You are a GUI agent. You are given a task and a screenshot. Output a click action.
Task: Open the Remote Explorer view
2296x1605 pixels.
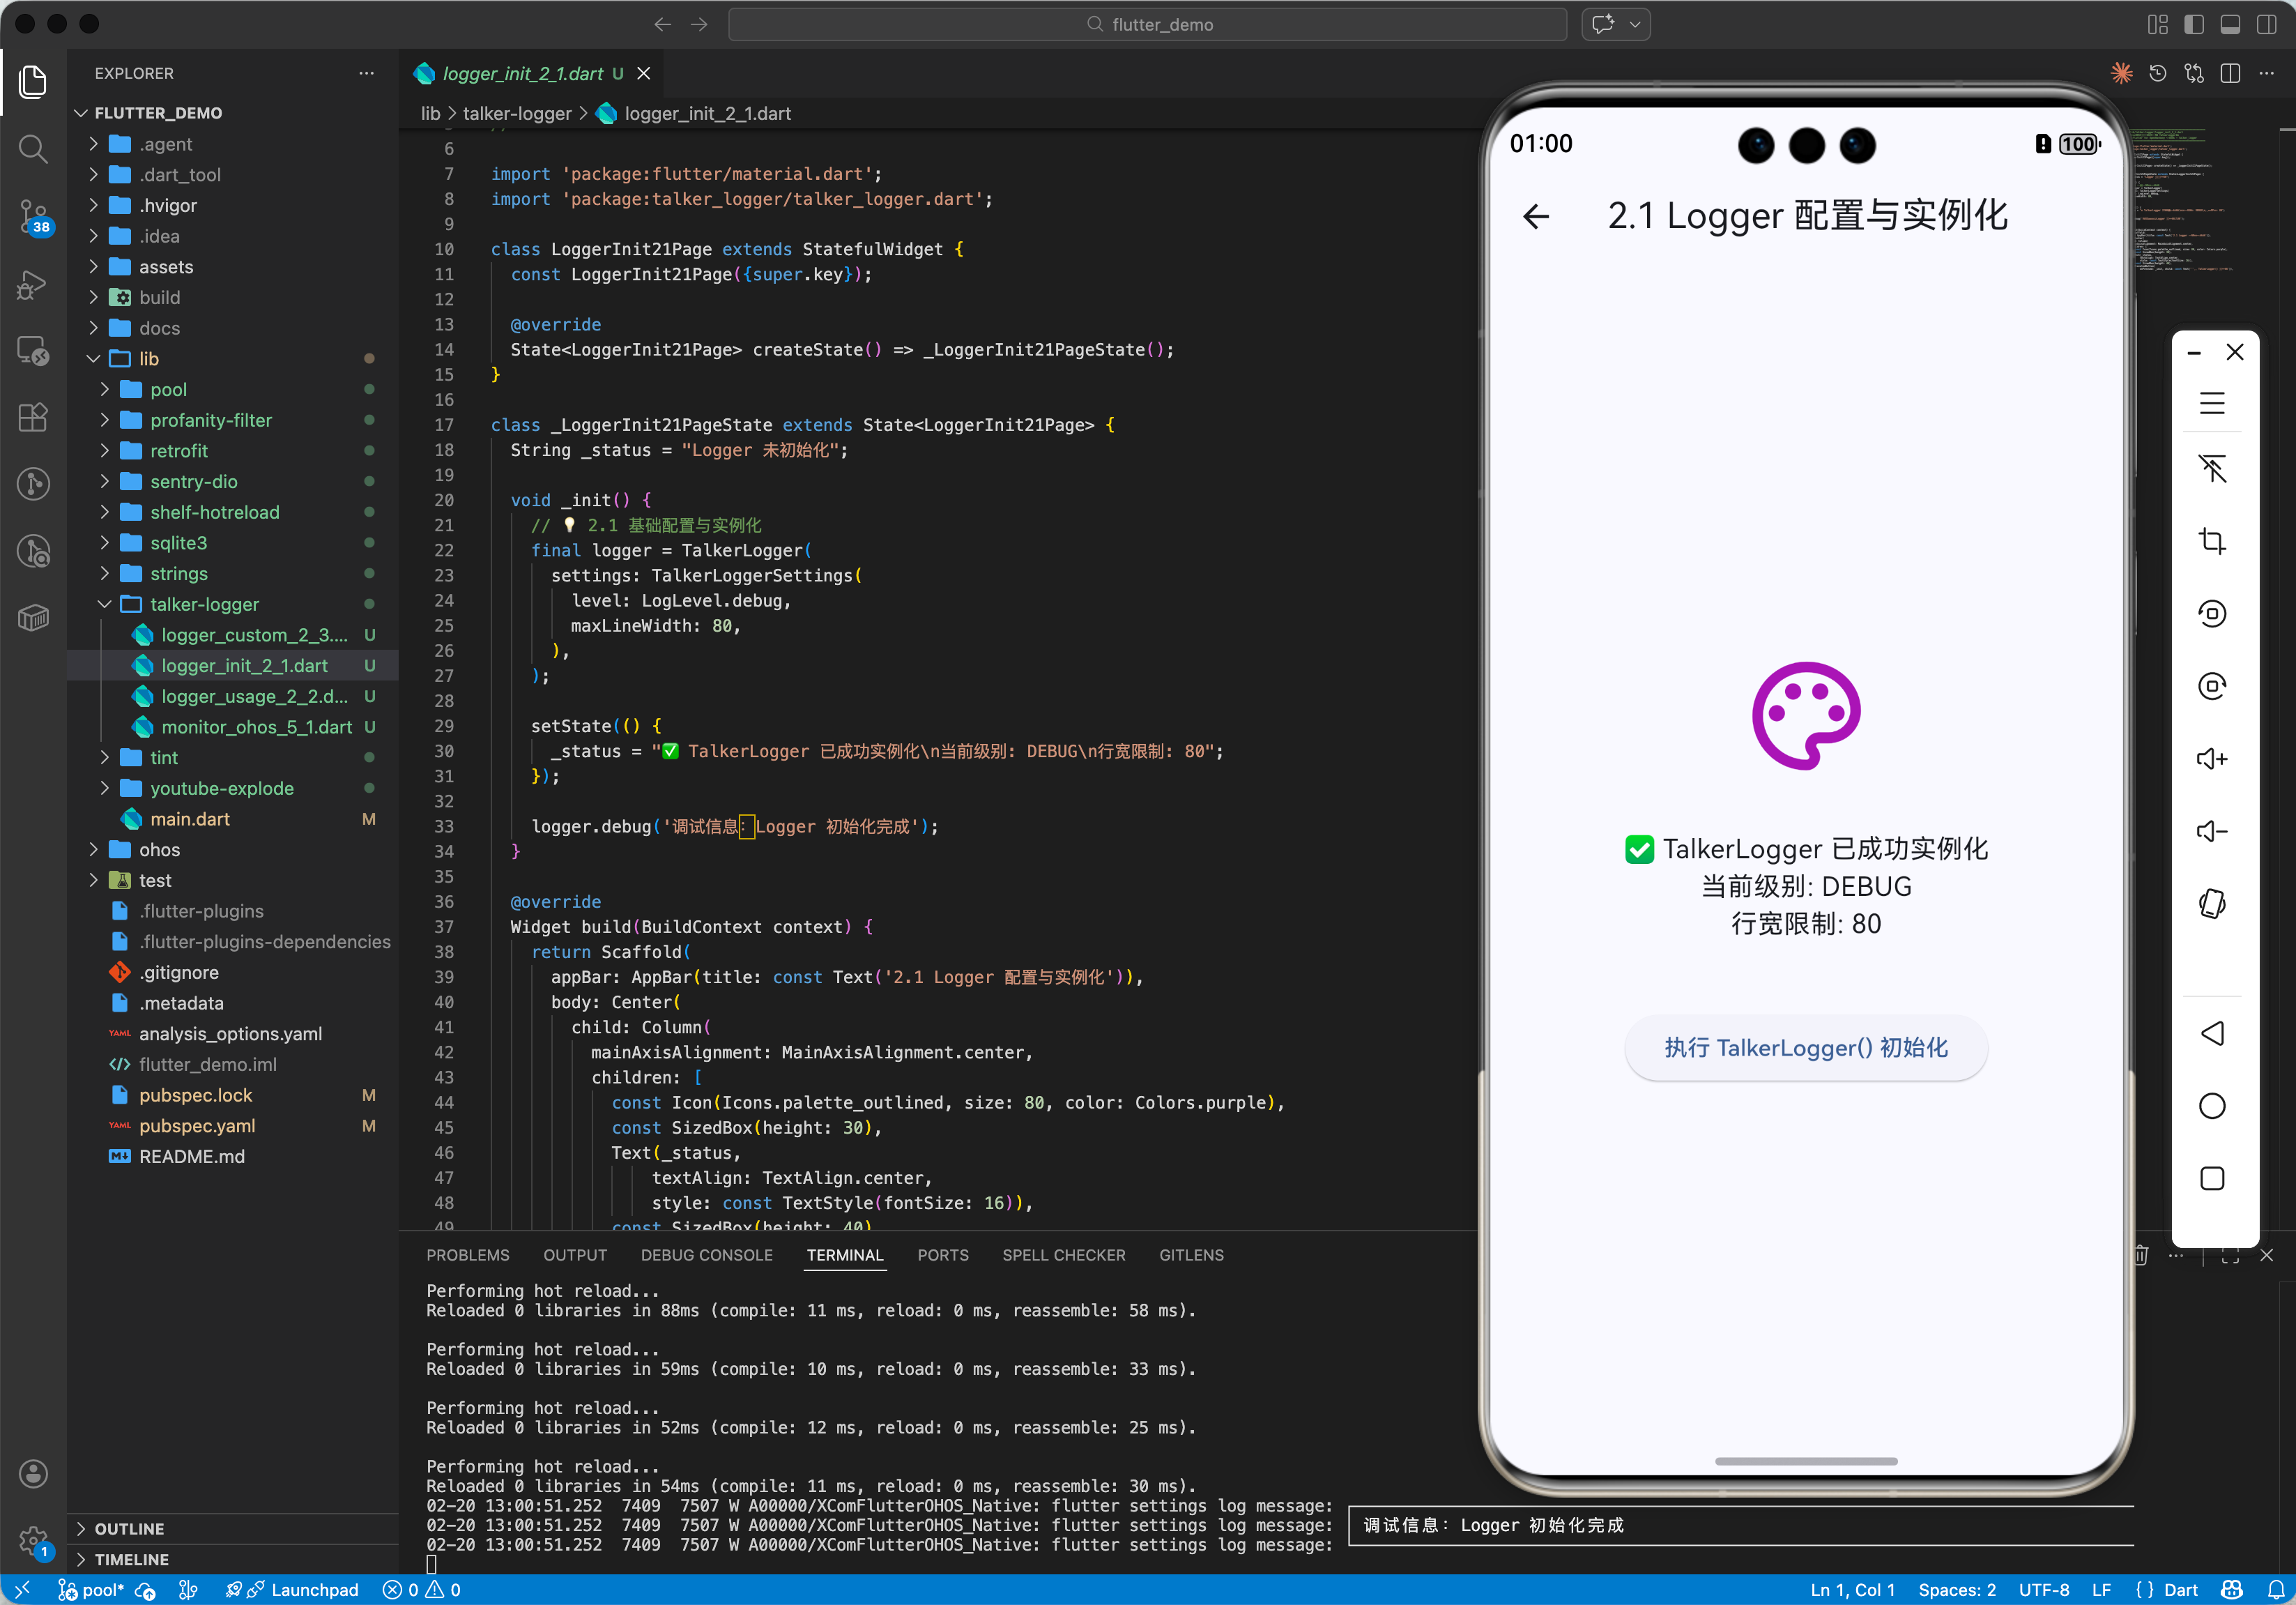tap(33, 351)
